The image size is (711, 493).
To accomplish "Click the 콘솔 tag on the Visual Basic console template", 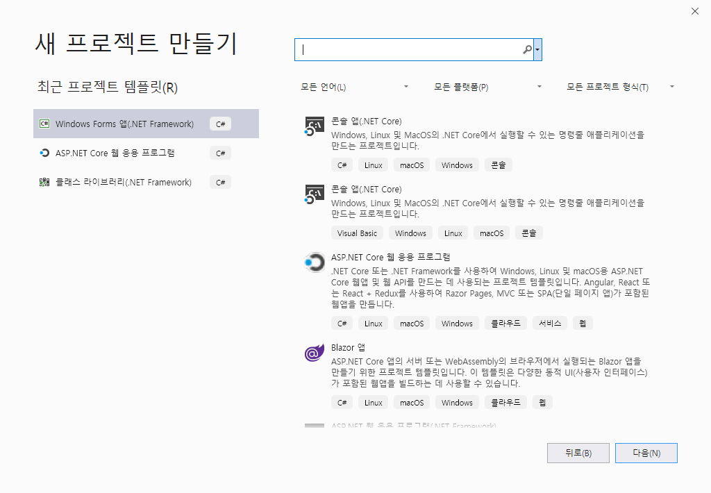I will (x=528, y=233).
